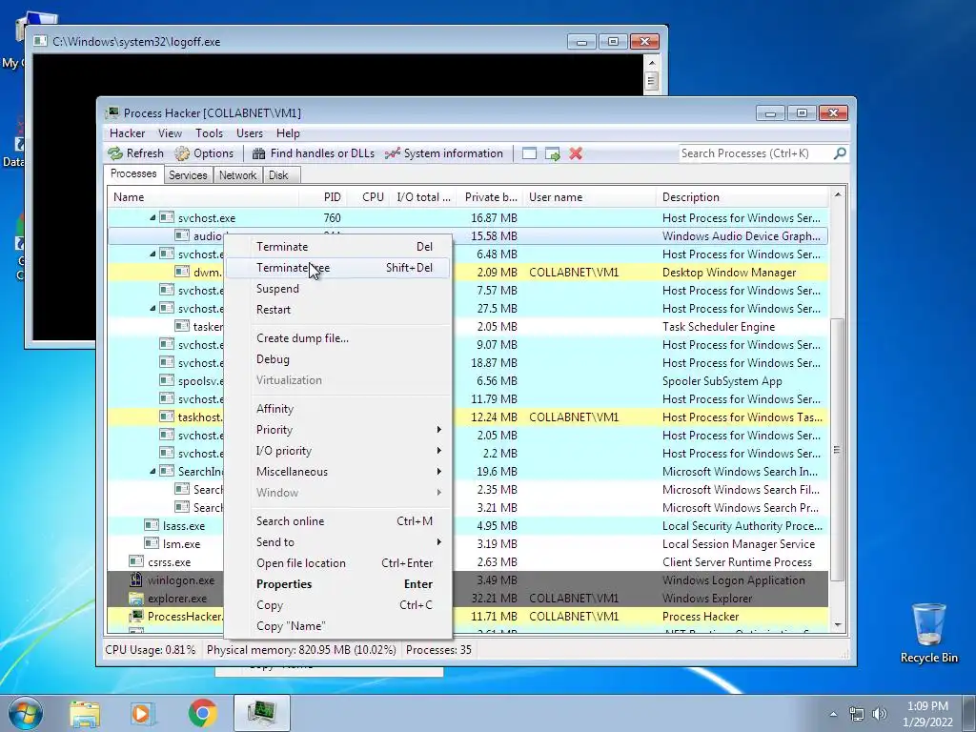Choose Affinity from context menu

point(337,408)
